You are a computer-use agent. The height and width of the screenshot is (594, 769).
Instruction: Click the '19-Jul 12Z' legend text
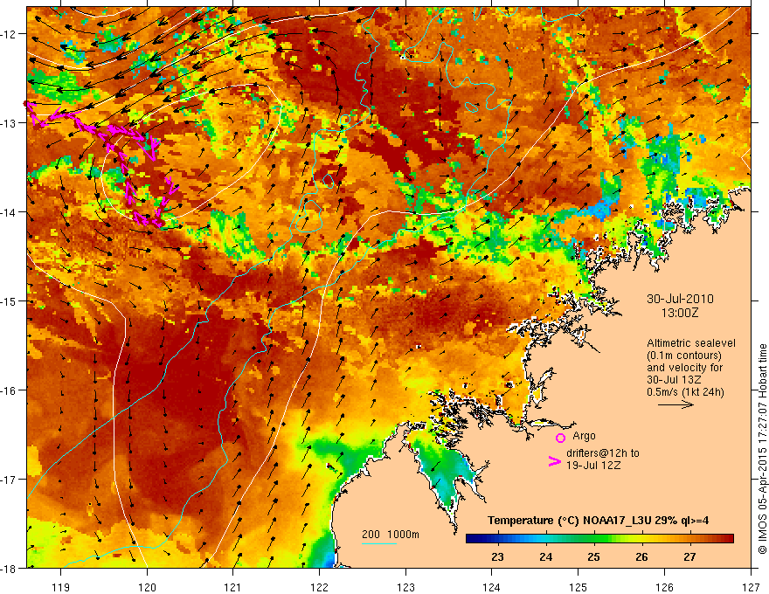(x=593, y=465)
